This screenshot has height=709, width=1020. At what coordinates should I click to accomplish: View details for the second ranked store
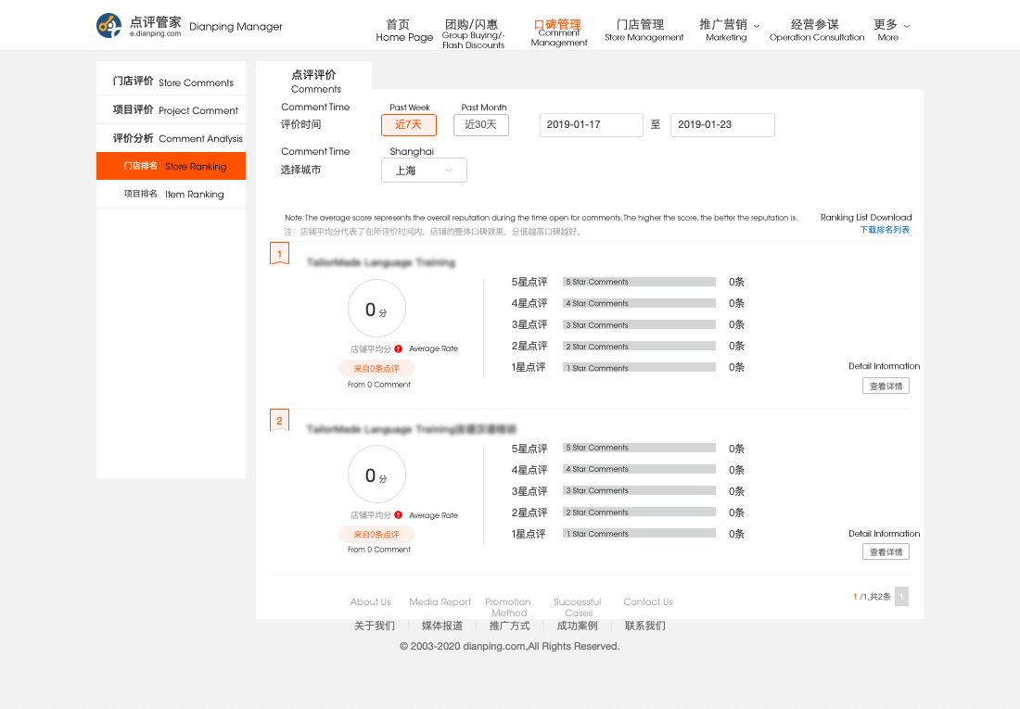886,552
